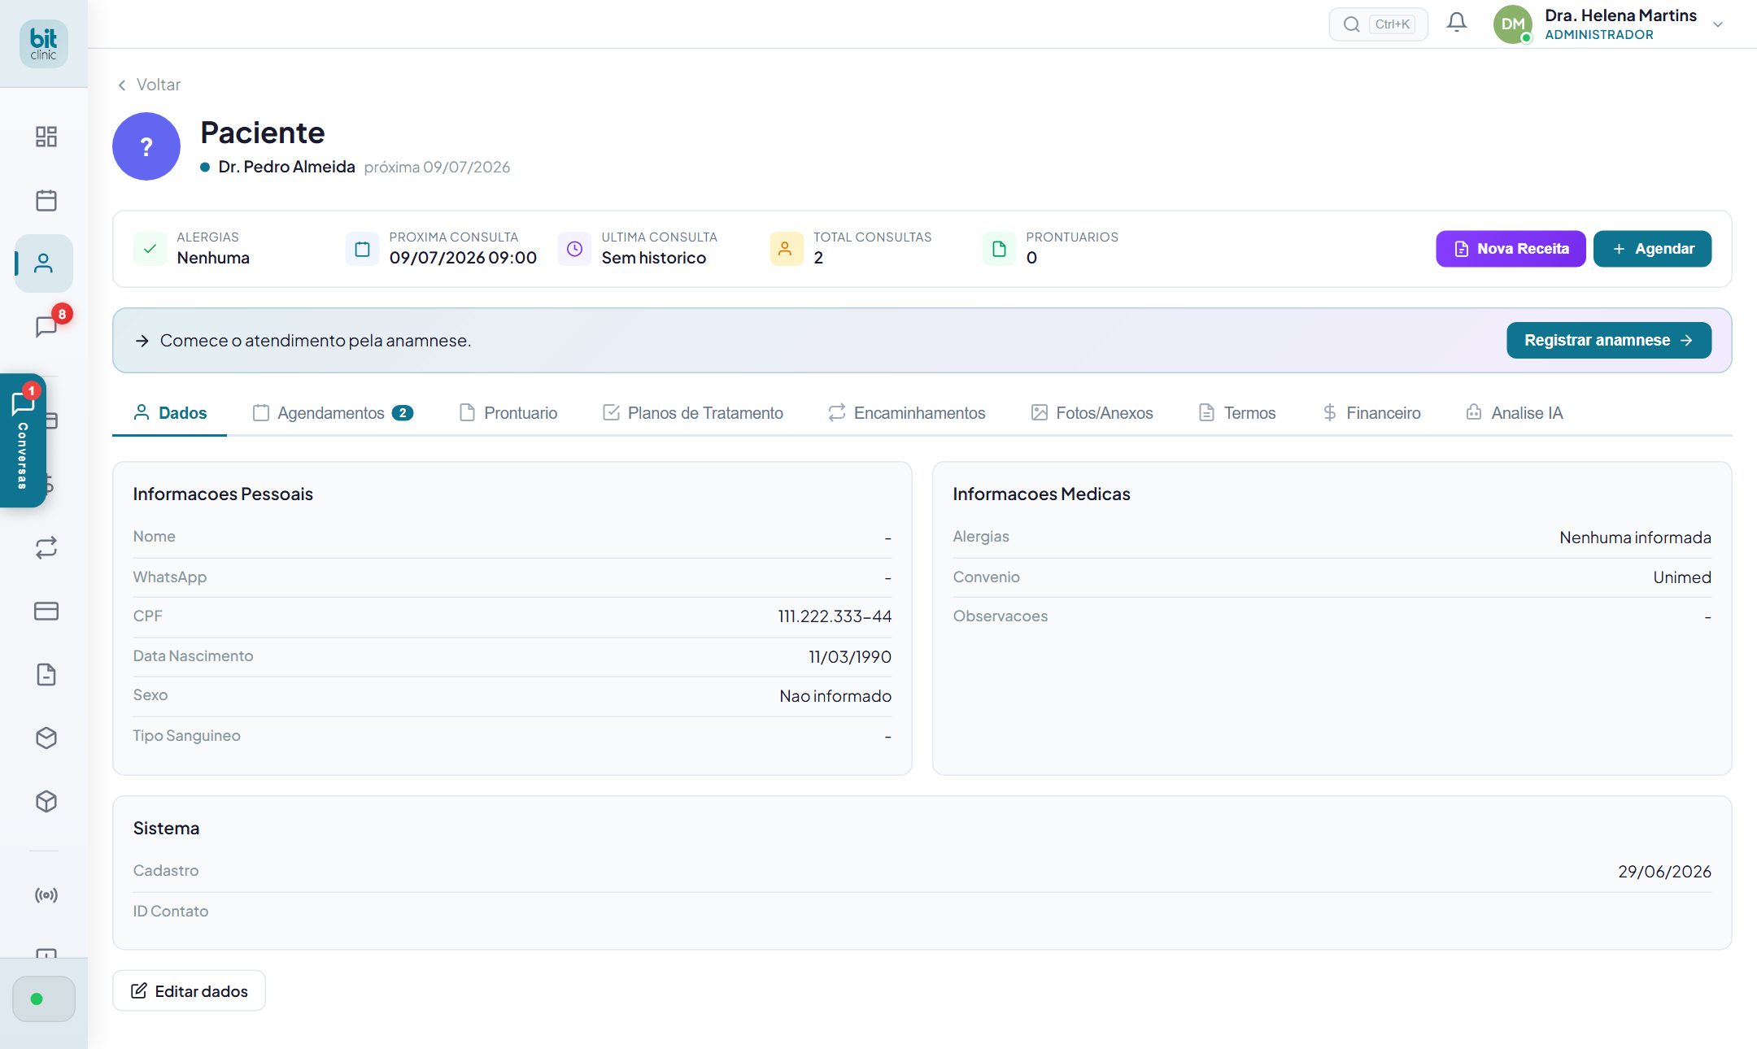Click the Proxima Consulta value 09/07/2026 09:00
This screenshot has height=1049, width=1757.
(x=463, y=258)
